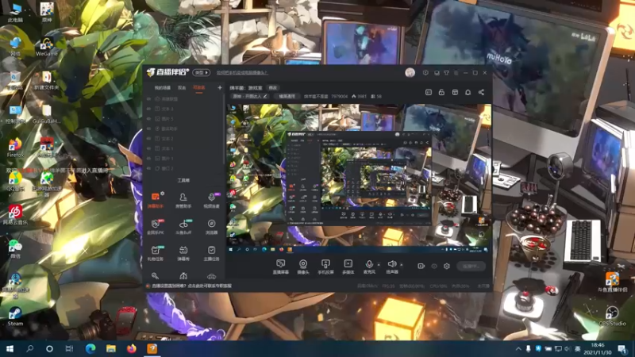The image size is (635, 357).
Task: Add a 摄像头 camera source
Action: 303,267
